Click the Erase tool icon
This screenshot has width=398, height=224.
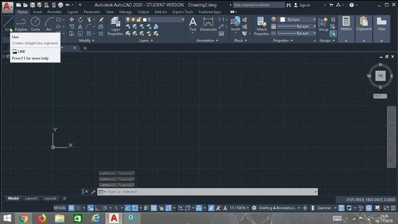[x=101, y=19]
